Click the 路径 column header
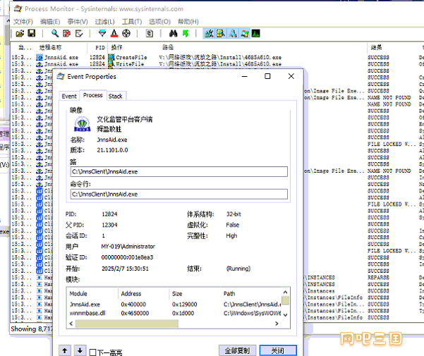This screenshot has height=356, width=424. 263,47
